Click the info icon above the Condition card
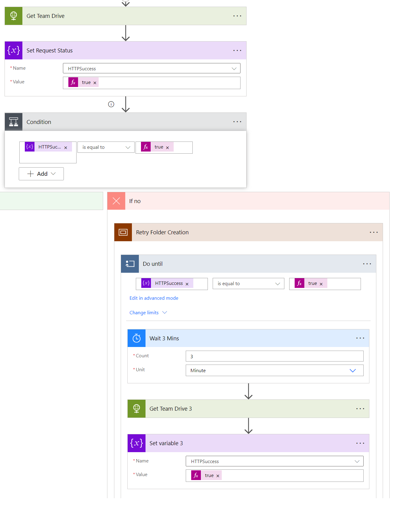The height and width of the screenshot is (507, 396). [x=111, y=104]
